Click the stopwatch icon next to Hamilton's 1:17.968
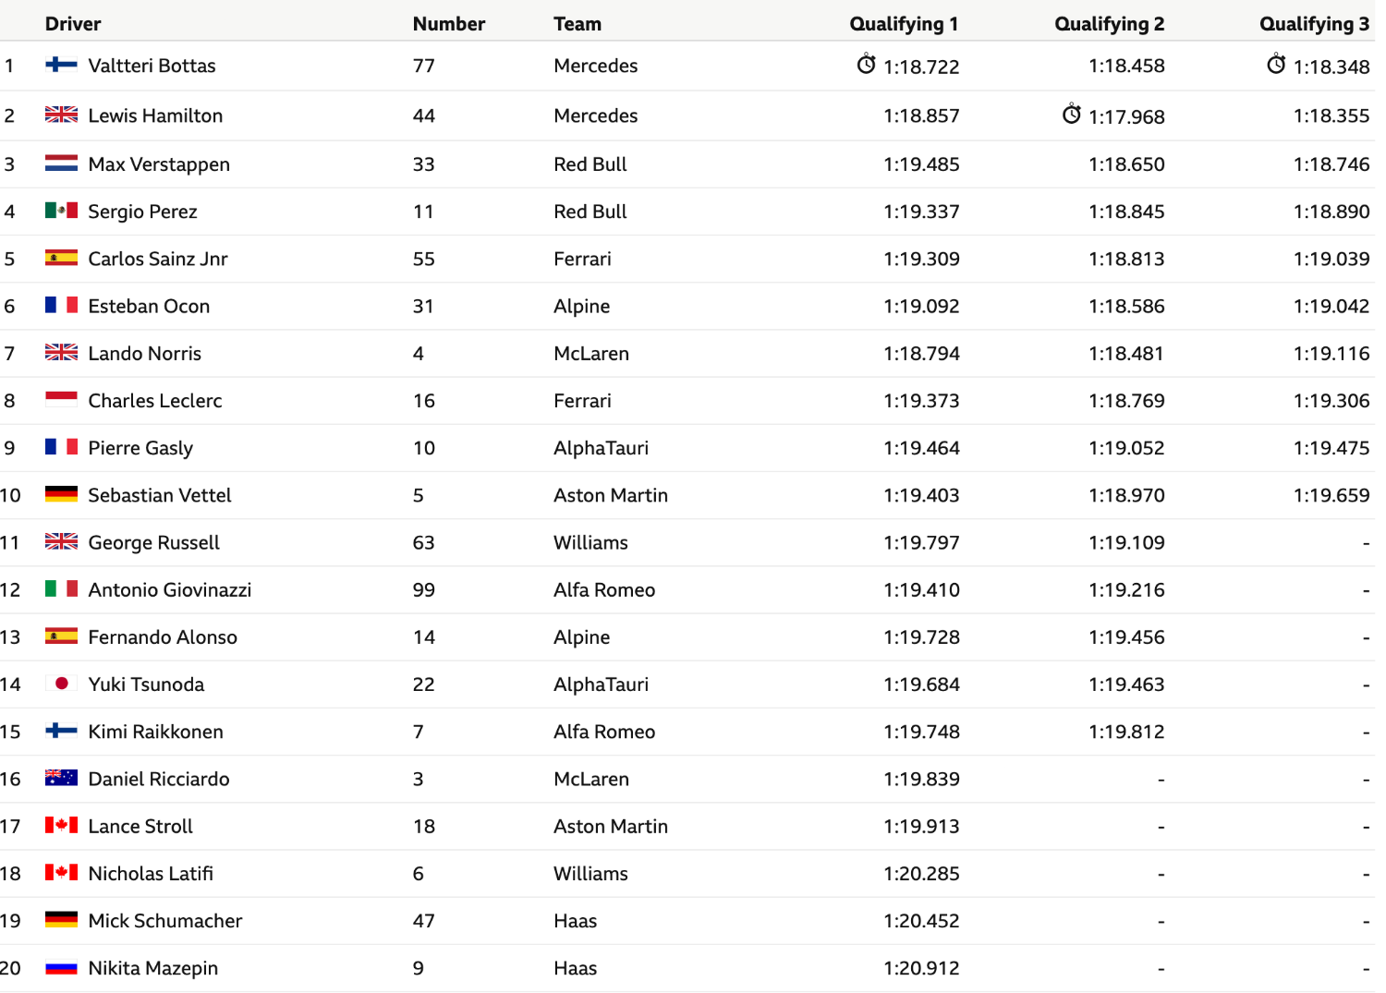The width and height of the screenshot is (1386, 993). pos(1071,114)
